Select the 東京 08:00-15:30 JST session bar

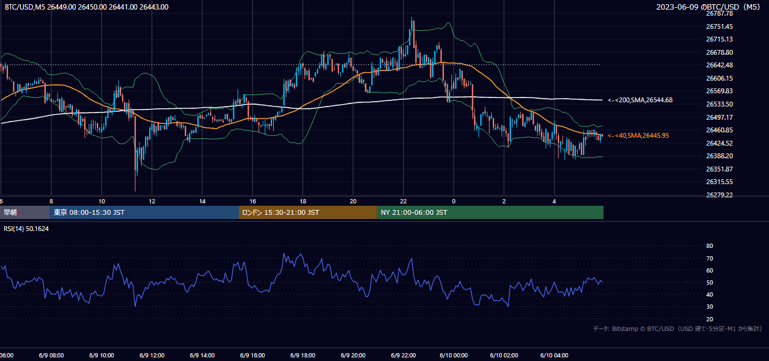pos(144,212)
